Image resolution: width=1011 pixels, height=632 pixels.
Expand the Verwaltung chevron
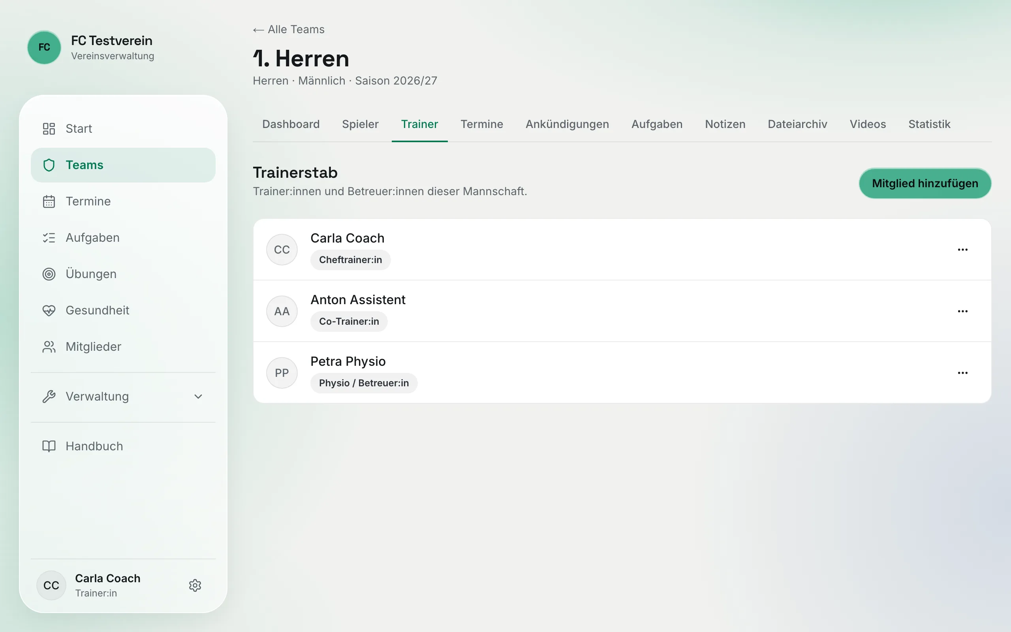point(198,397)
